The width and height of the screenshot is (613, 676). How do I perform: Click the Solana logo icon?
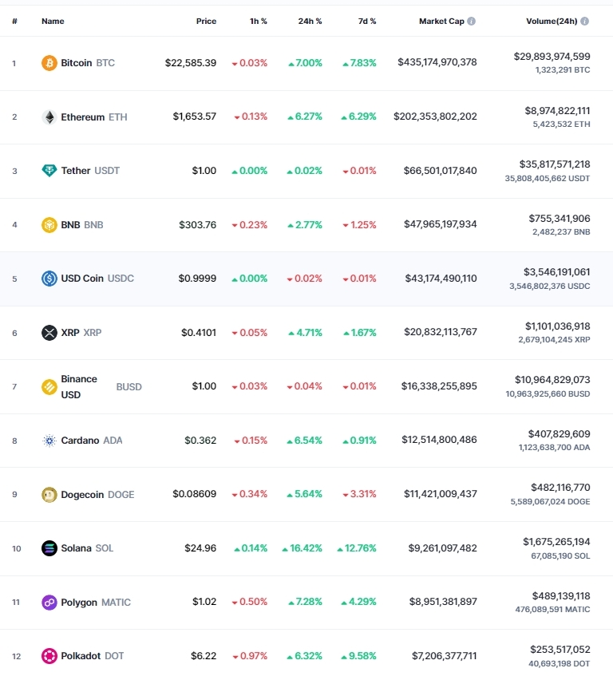[x=49, y=548]
